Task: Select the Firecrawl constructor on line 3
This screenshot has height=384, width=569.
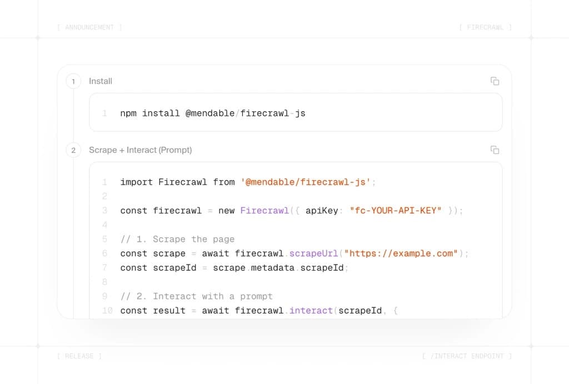Action: [x=264, y=211]
